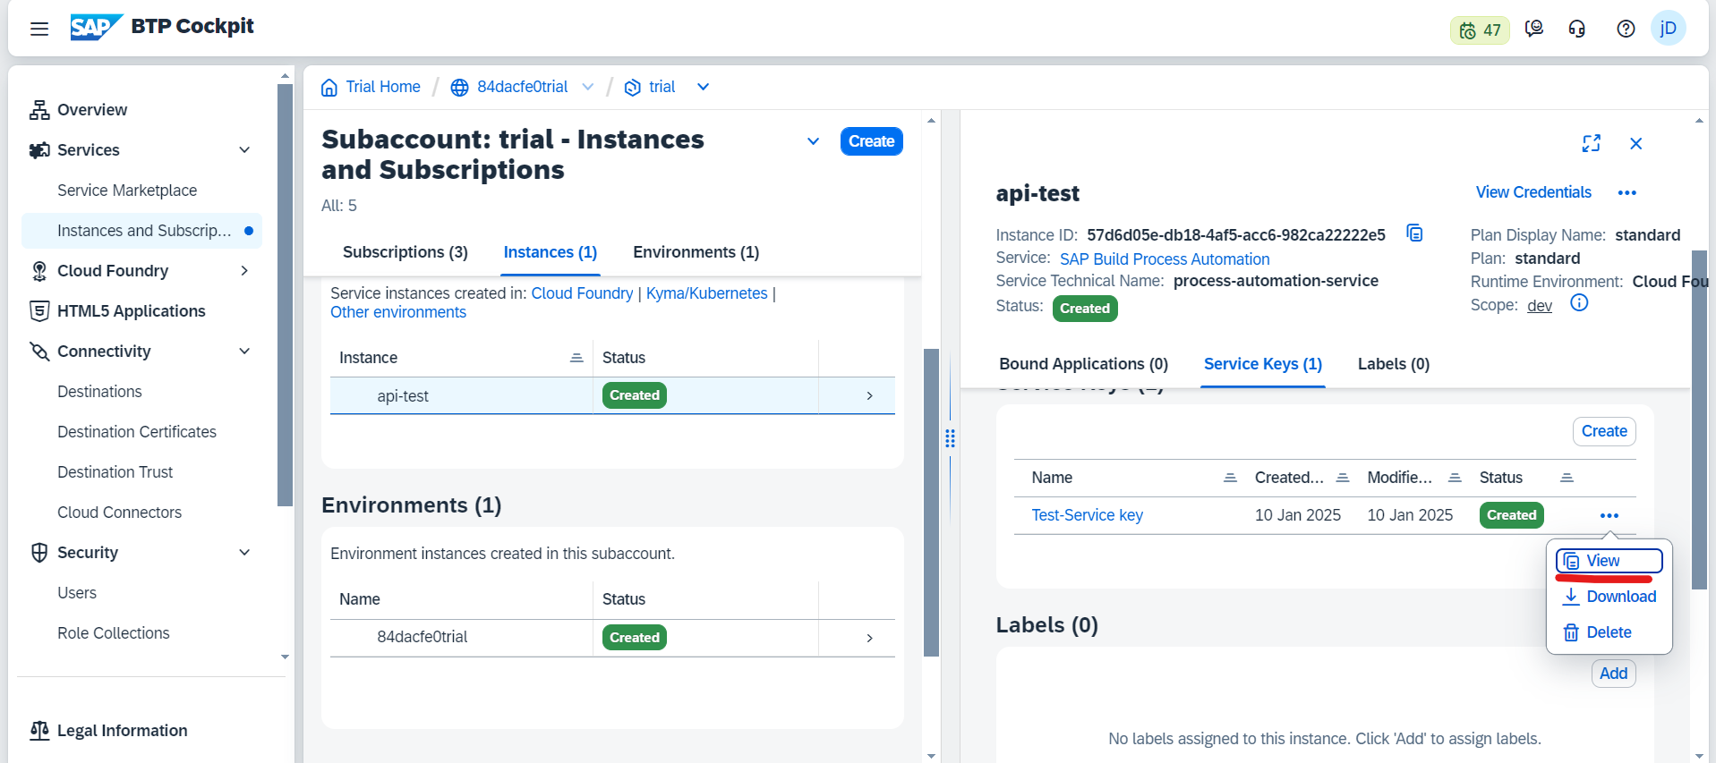The height and width of the screenshot is (763, 1716).
Task: Enter full screen for api-test details panel
Action: [1592, 143]
